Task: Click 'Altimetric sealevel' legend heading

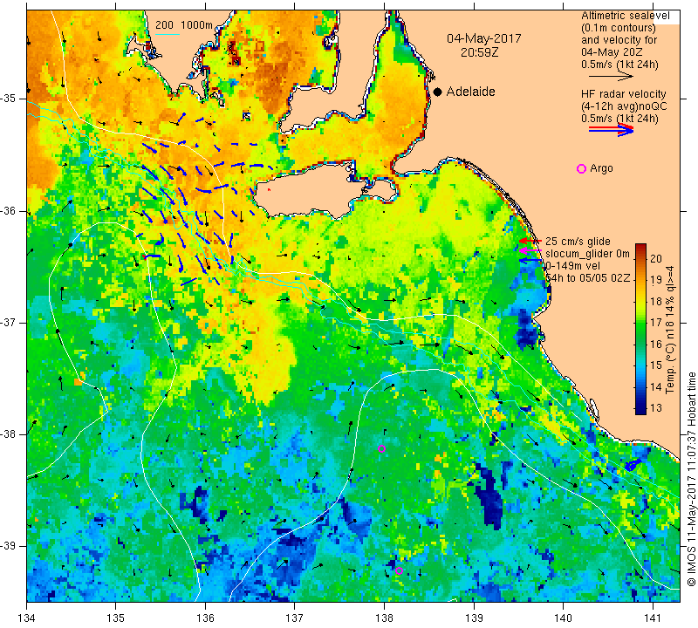Action: point(625,16)
